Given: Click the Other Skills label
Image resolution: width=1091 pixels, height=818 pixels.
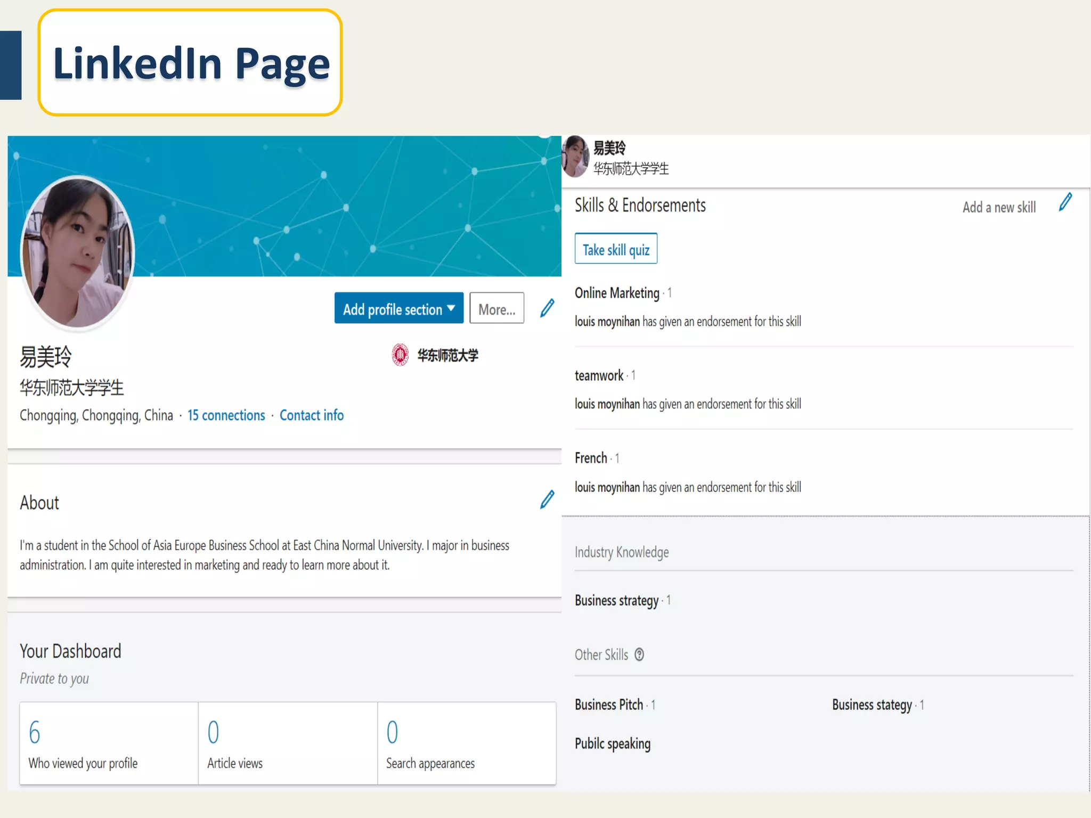Looking at the screenshot, I should click(601, 655).
